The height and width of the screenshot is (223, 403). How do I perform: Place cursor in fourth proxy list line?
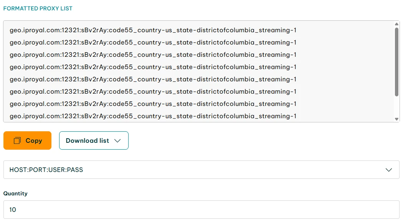pos(153,67)
